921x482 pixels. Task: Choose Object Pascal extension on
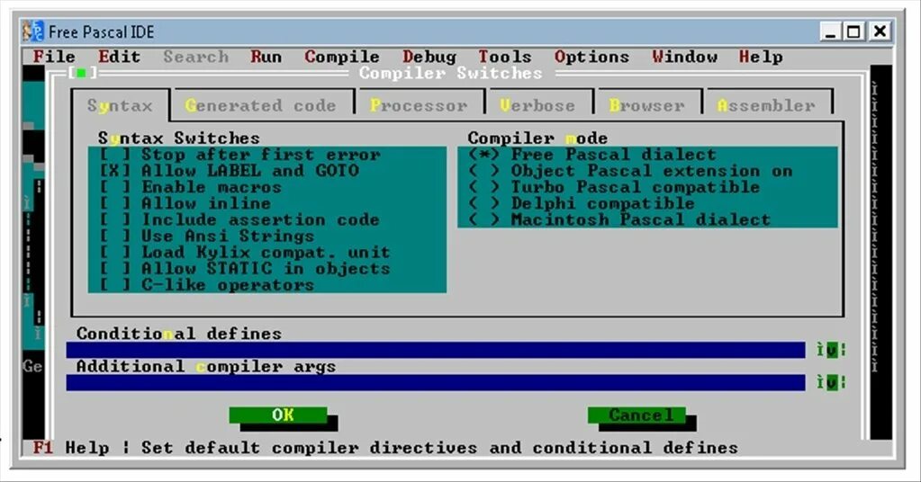[630, 171]
